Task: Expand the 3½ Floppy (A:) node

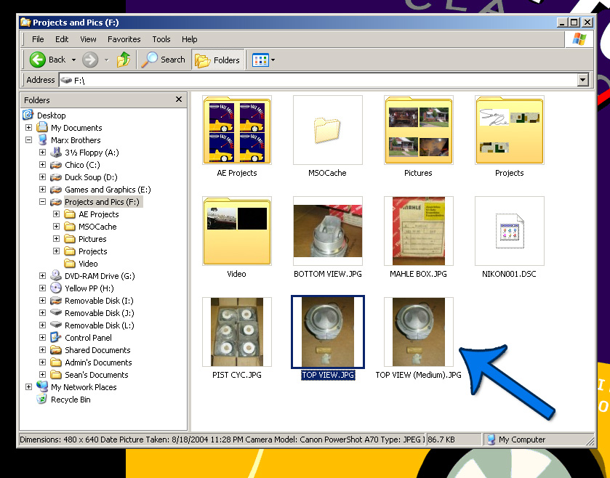Action: (x=42, y=153)
